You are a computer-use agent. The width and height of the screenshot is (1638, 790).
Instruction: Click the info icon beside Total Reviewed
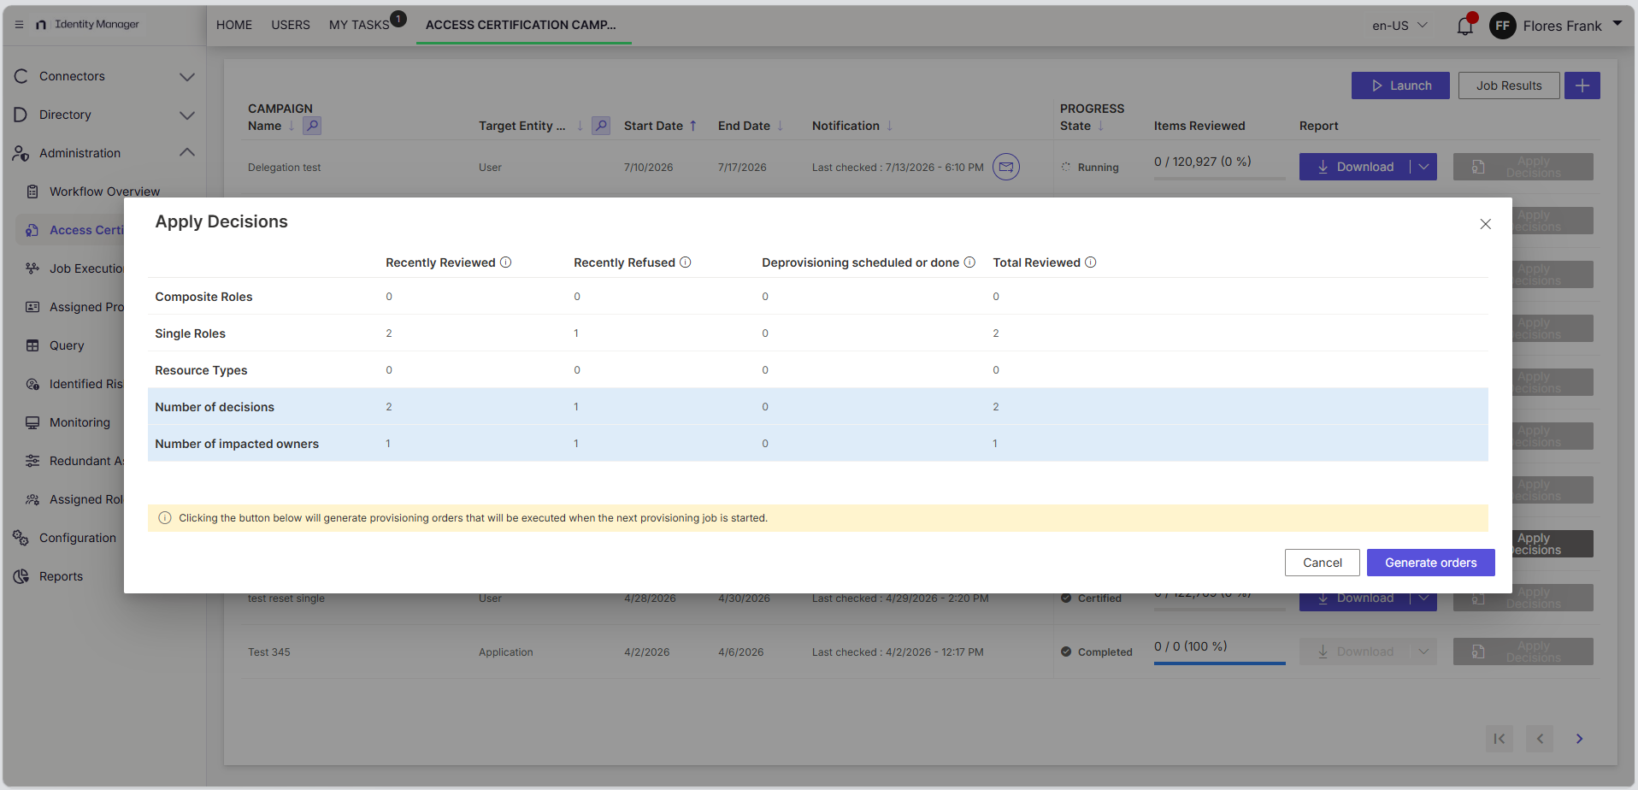[x=1091, y=262]
